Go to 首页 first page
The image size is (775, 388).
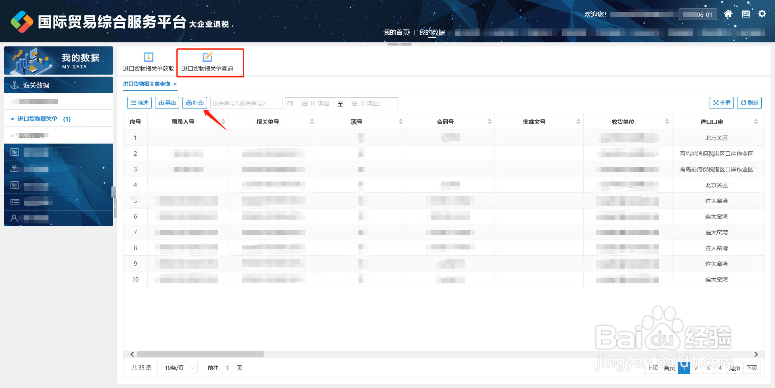click(669, 368)
